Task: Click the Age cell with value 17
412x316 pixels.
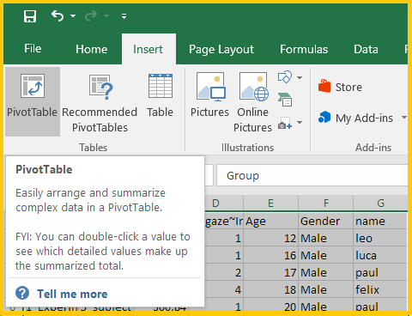Action: (270, 272)
